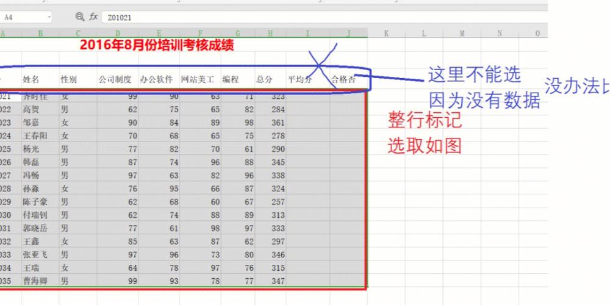This screenshot has height=305, width=610.
Task: Select total score cell 324
Action: click(x=270, y=188)
